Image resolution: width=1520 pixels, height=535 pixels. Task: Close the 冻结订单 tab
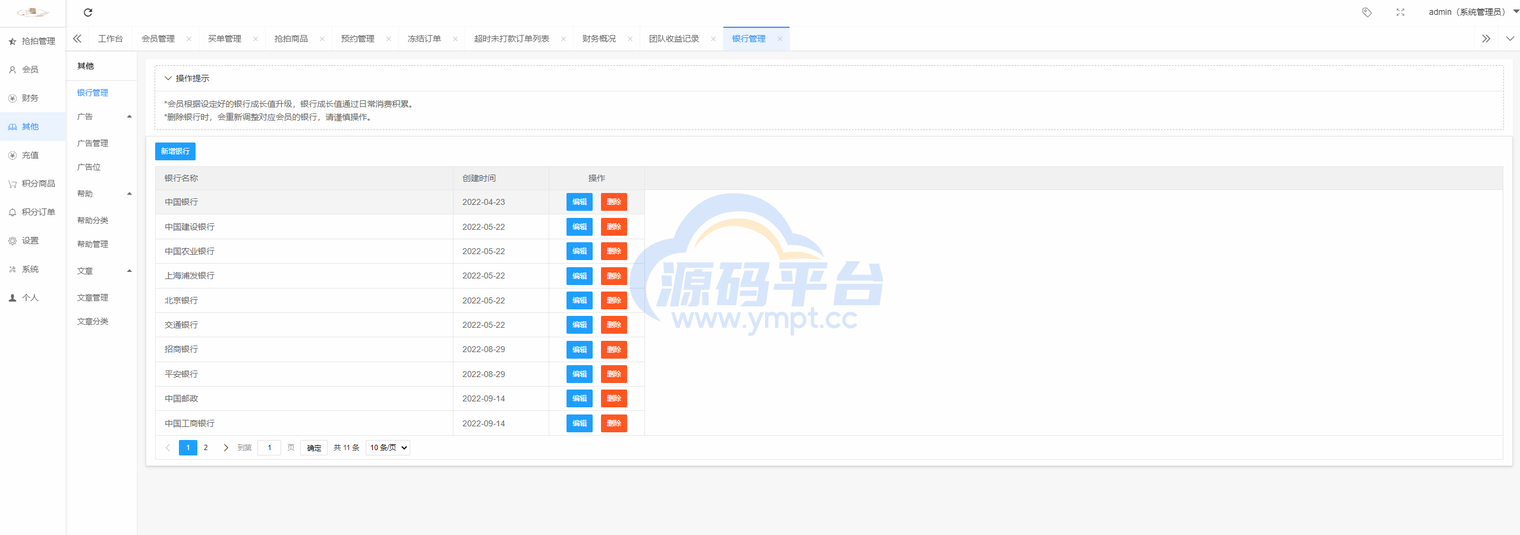[x=455, y=39]
